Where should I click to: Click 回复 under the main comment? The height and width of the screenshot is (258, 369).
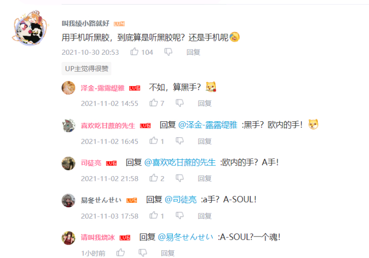pos(193,52)
